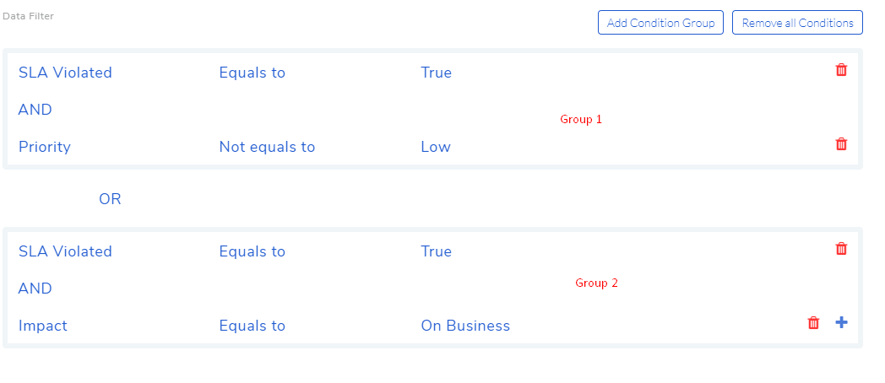Viewport: 885px width, 383px height.
Task: Select True value in Group 2
Action: (437, 251)
